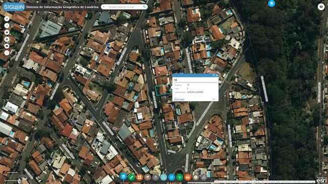Viewport: 328px width, 184px height.
Task: Open the gray search-query widget at toolbar end
Action: point(203,177)
